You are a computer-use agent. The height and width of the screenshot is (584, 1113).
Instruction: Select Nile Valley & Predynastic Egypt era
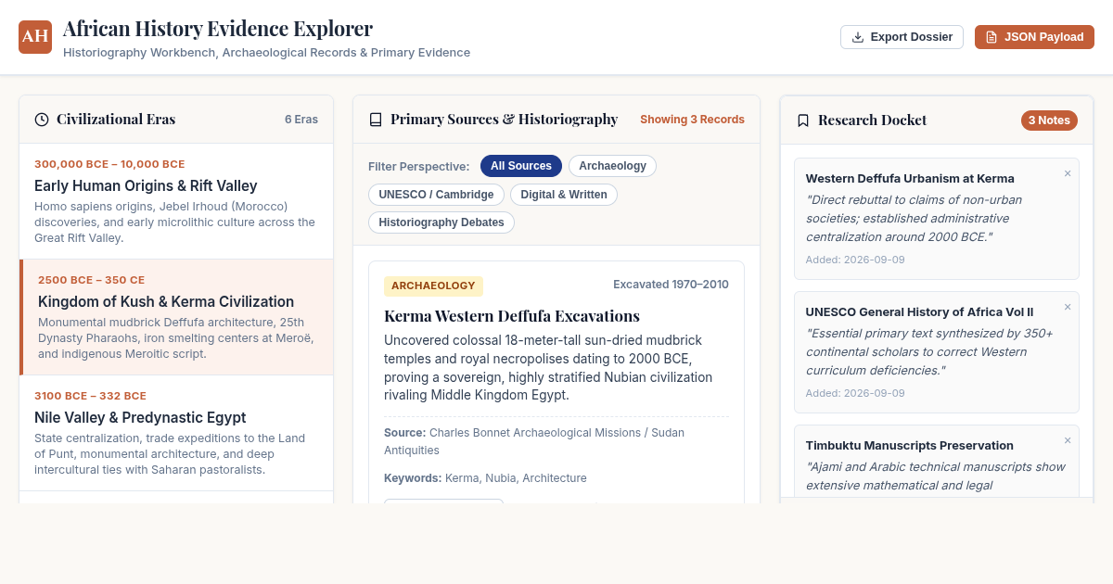[x=176, y=433]
